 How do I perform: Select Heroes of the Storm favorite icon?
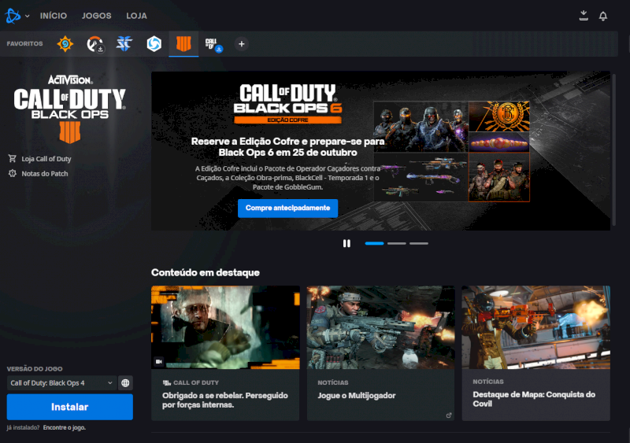(154, 44)
